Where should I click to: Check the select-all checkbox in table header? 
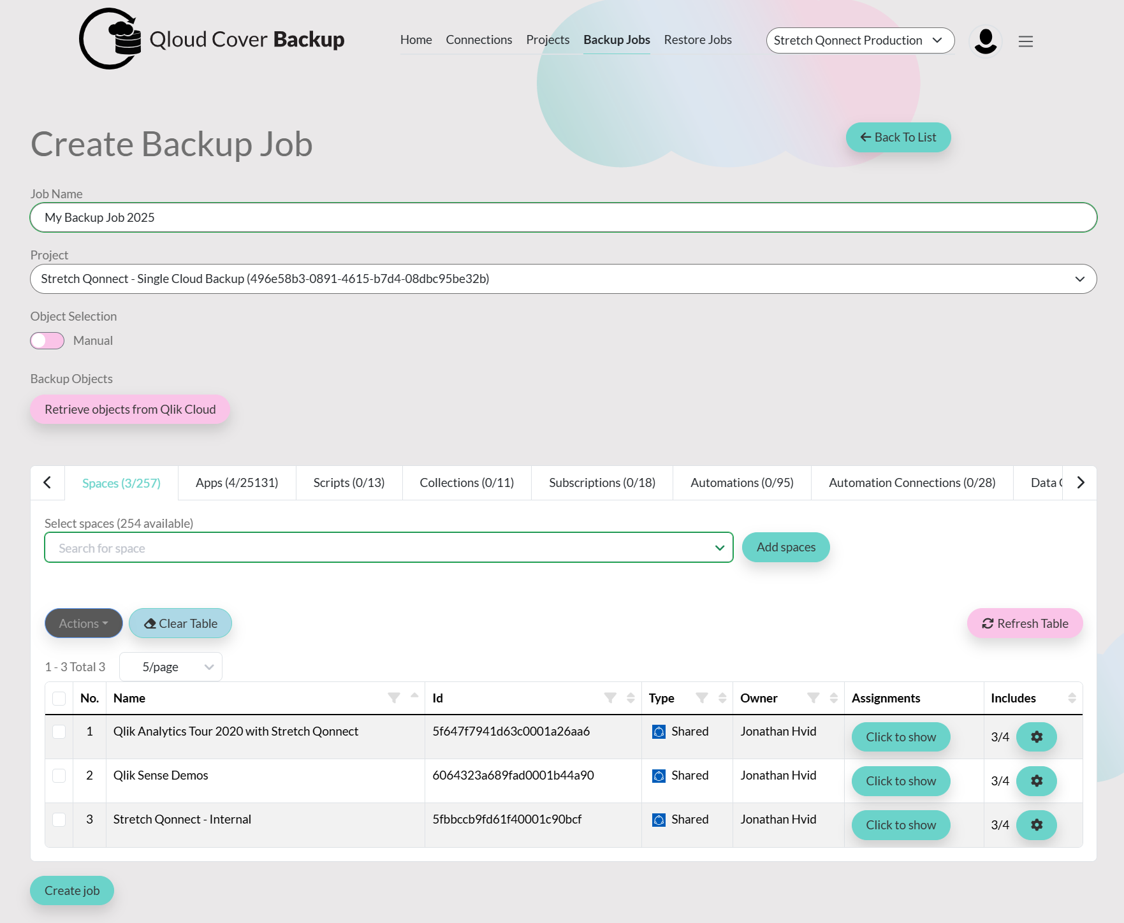tap(59, 699)
